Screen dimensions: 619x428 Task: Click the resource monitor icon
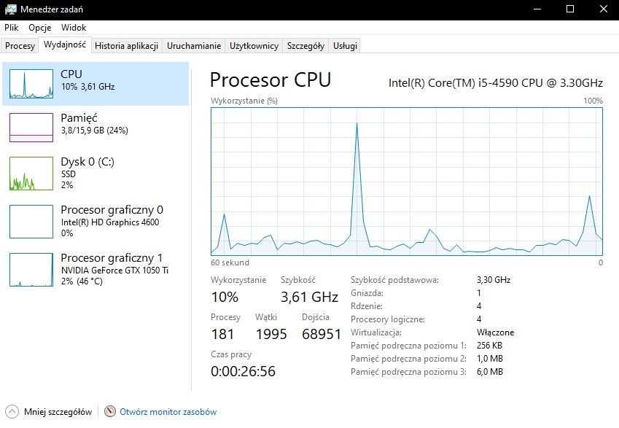(111, 412)
